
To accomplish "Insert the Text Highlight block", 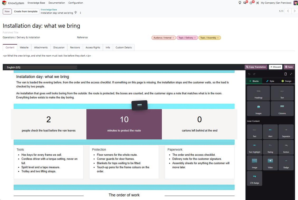I will point(254,147).
